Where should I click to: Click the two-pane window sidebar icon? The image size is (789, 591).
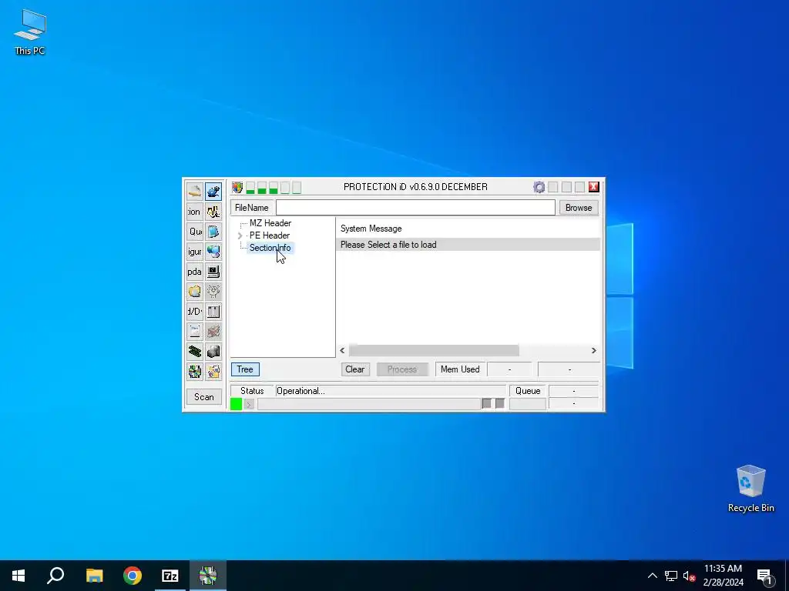(213, 312)
